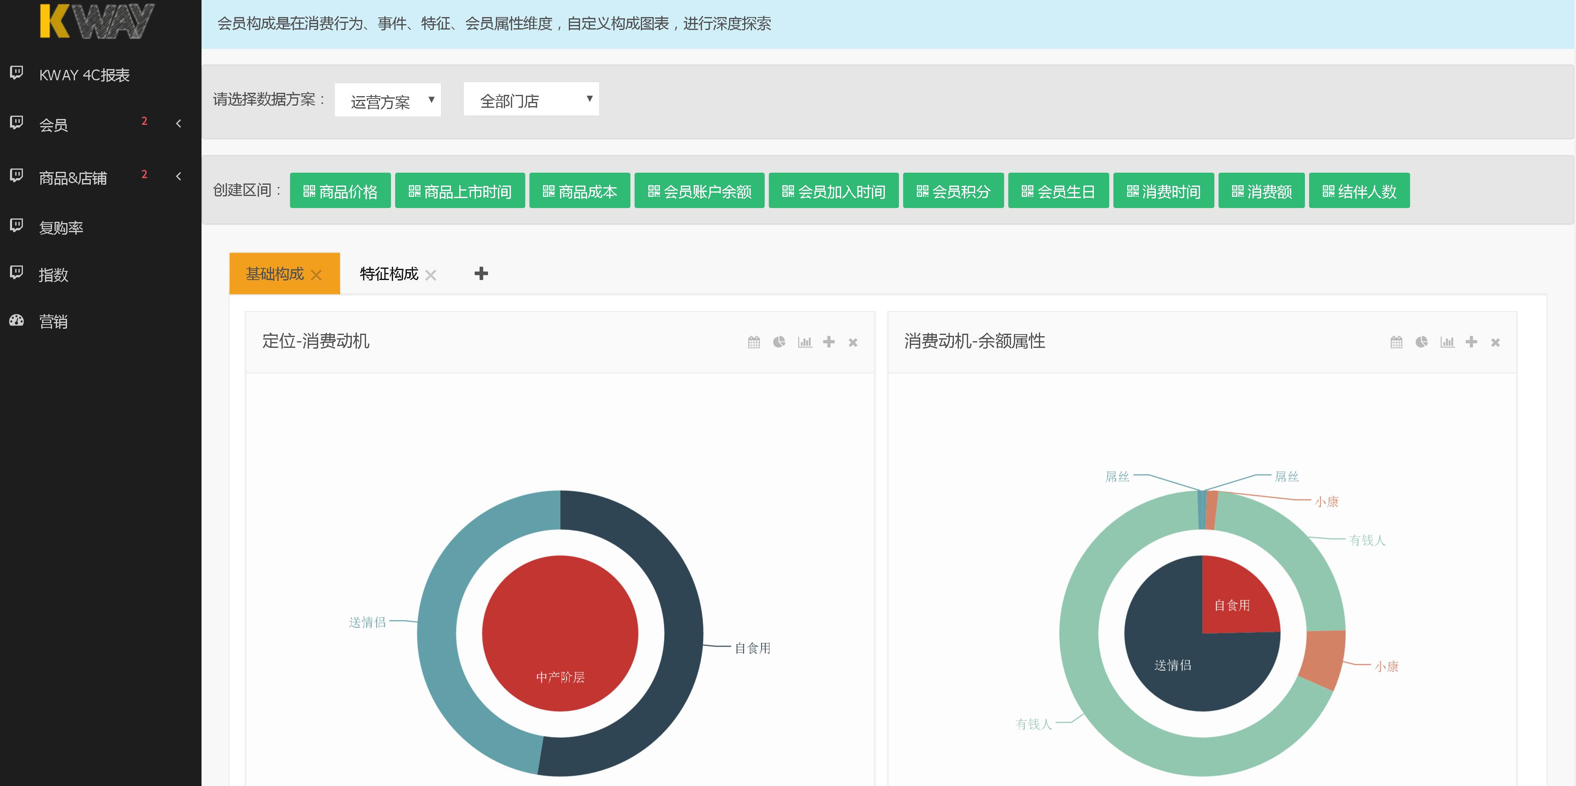Screen dimensions: 1576x786
Task: Close the 基础构成 tab
Action: pos(316,275)
